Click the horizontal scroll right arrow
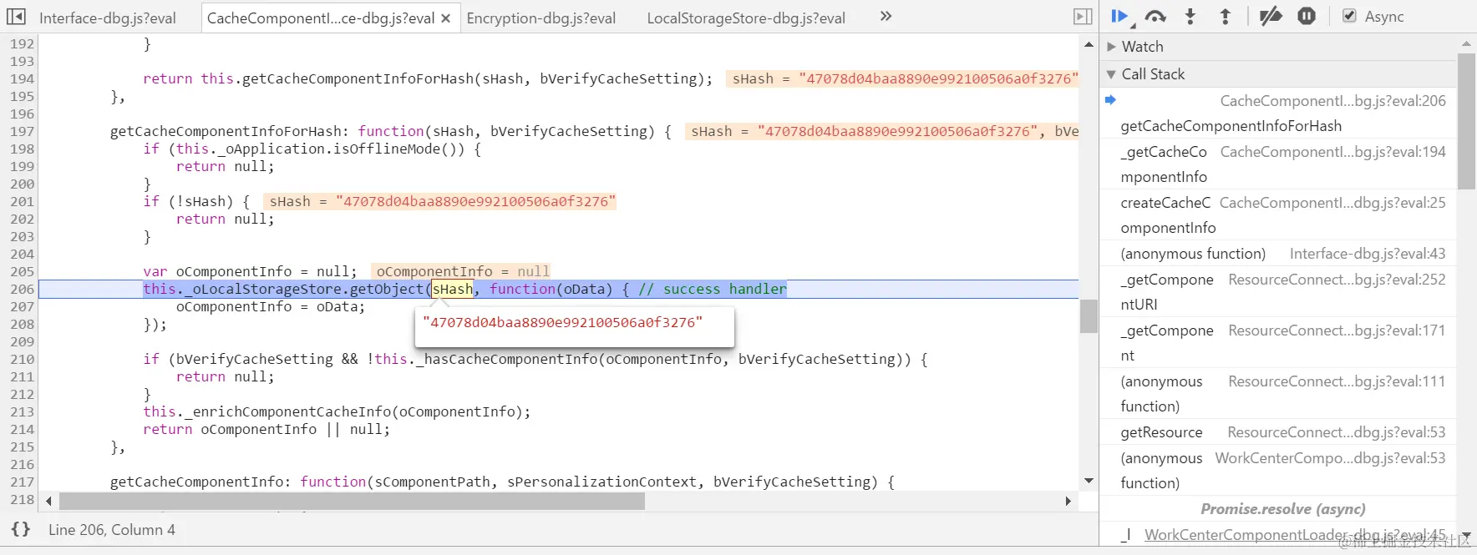The width and height of the screenshot is (1477, 555). pyautogui.click(x=1068, y=501)
